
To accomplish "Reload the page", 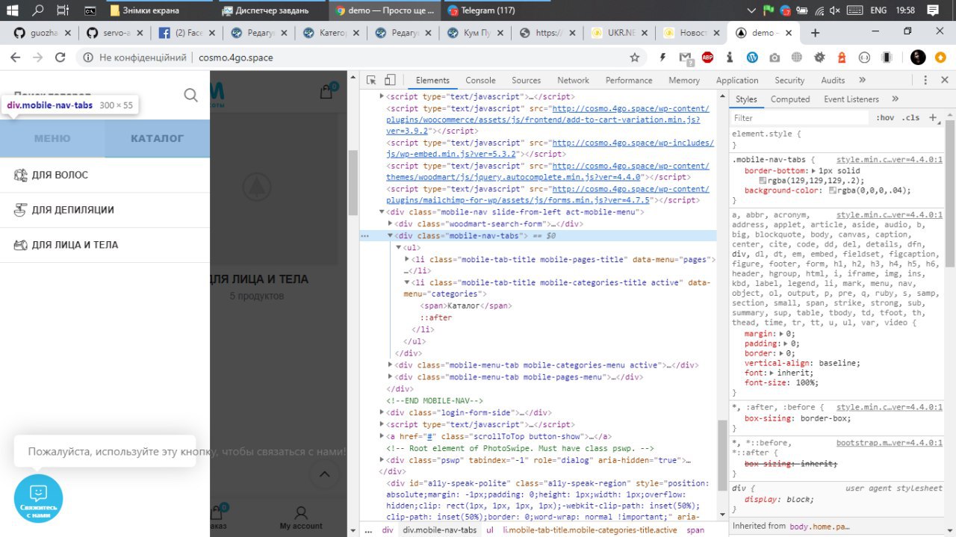I will click(x=60, y=58).
